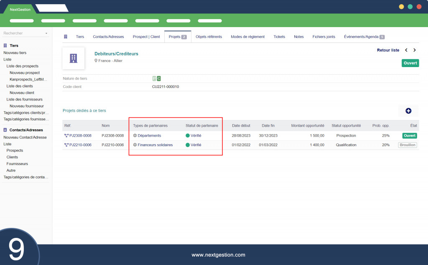Screen dimensions: 428x265
Task: Switch to the Contacts/Adresses tab
Action: point(108,37)
